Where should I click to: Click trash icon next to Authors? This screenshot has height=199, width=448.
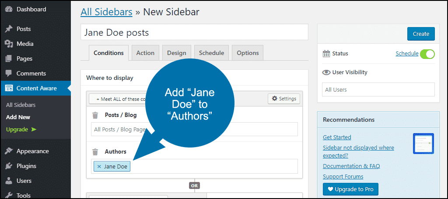[x=95, y=152]
